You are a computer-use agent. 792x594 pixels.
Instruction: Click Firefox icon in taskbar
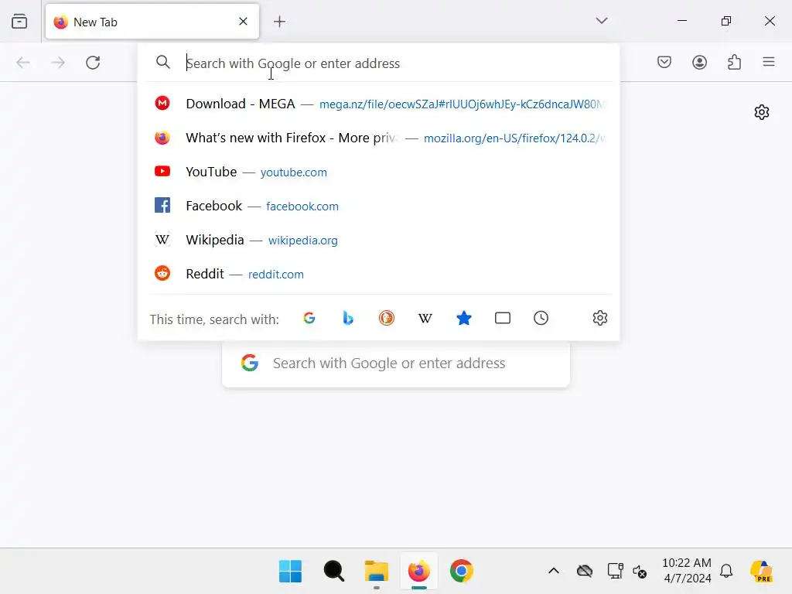pyautogui.click(x=418, y=572)
